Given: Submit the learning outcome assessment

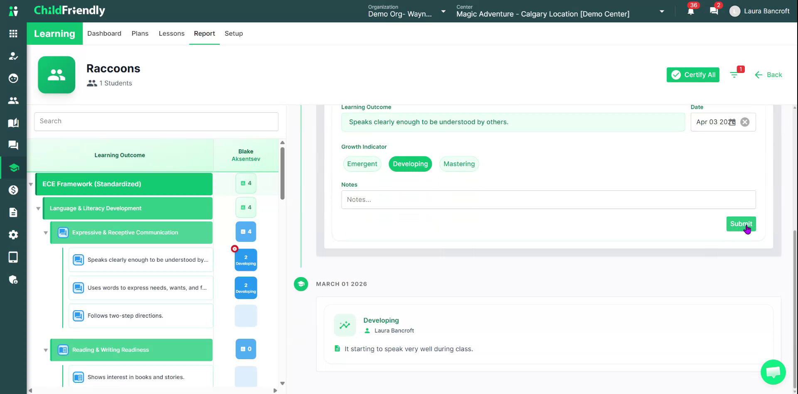Looking at the screenshot, I should point(741,224).
